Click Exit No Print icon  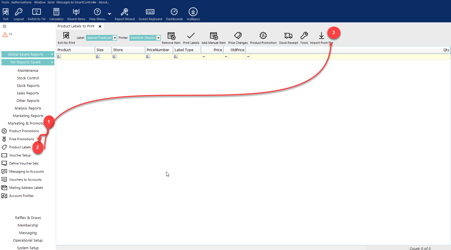point(66,36)
